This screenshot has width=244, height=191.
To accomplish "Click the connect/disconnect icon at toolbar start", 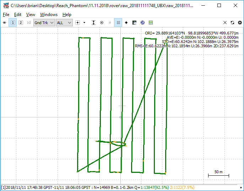I will click(x=5, y=23).
